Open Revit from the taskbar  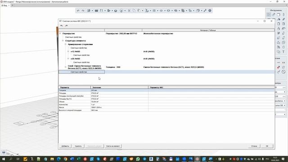(x=151, y=159)
